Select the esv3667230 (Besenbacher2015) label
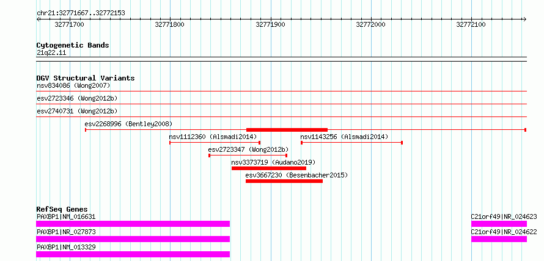 click(x=296, y=175)
